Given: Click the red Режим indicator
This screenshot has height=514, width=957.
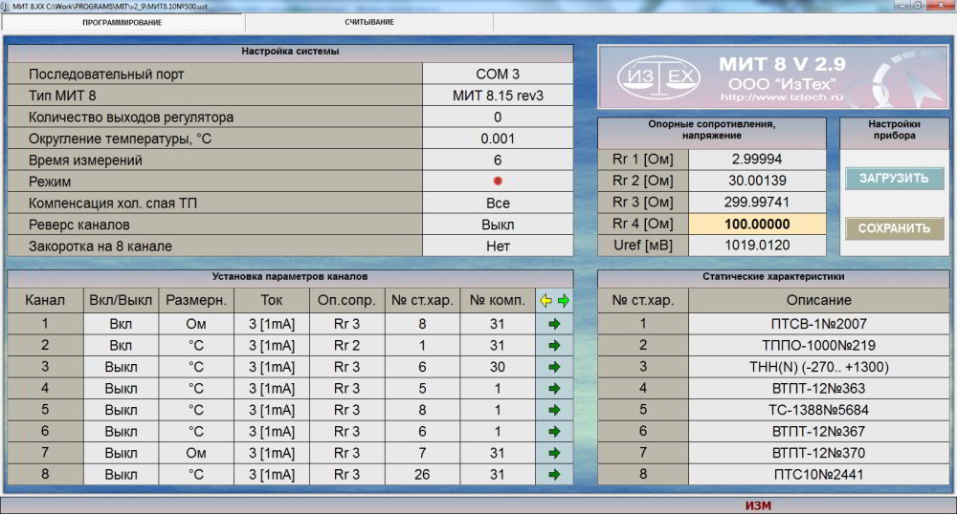Looking at the screenshot, I should (498, 182).
